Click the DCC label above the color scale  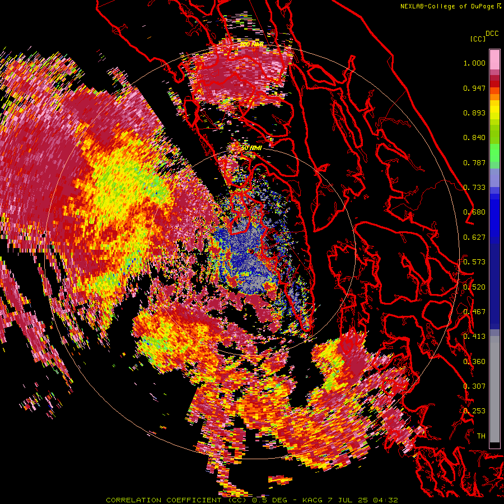[x=492, y=33]
